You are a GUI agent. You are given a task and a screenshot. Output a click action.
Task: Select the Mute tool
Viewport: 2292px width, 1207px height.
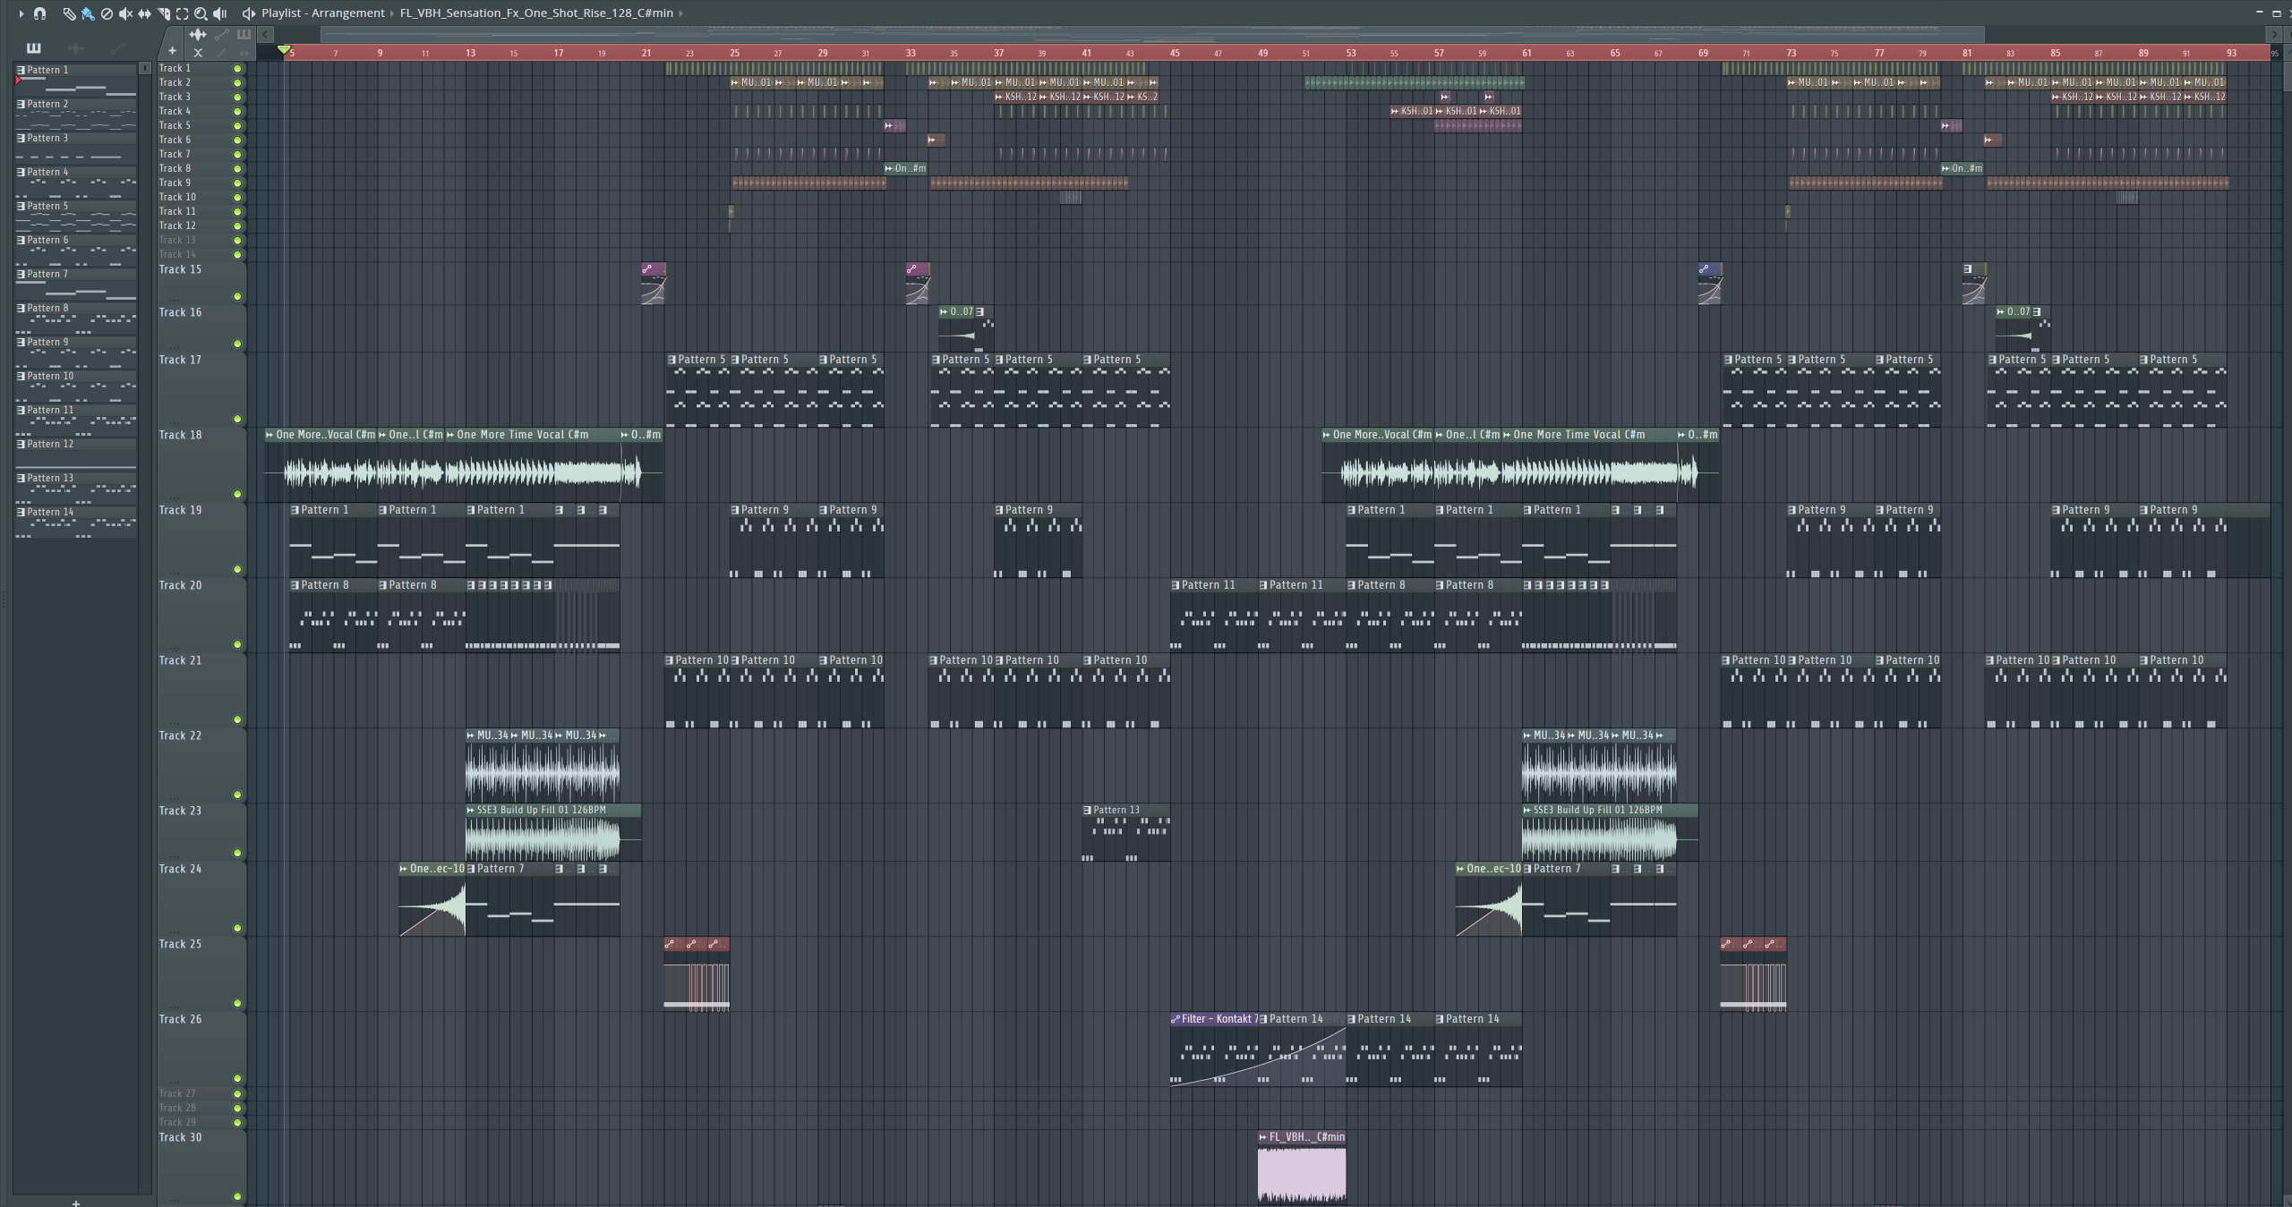tap(125, 13)
